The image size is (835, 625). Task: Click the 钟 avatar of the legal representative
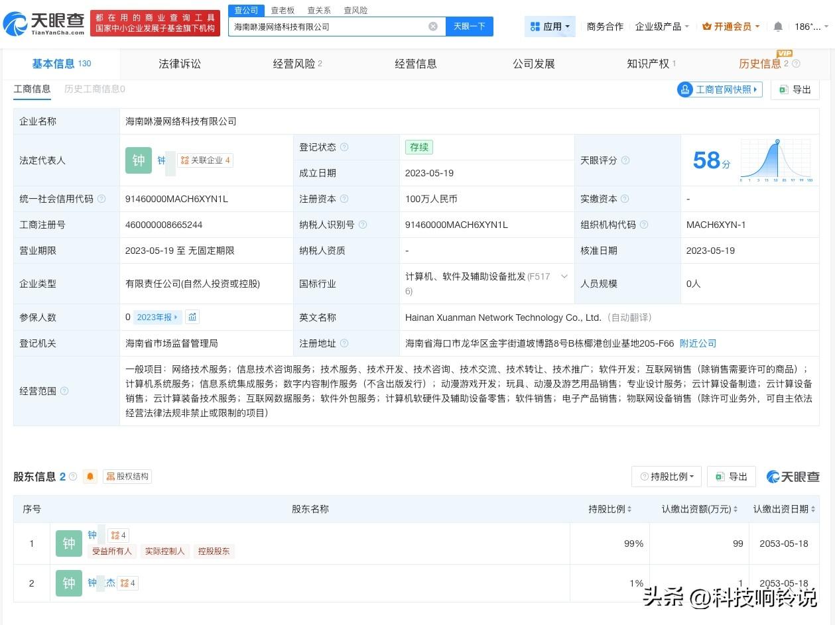point(139,160)
